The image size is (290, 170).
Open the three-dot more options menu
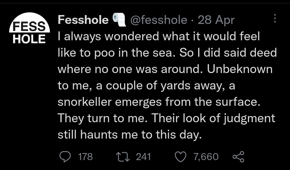coord(274,18)
